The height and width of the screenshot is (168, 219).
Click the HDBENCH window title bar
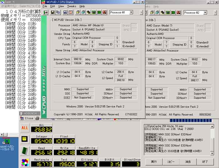pos(30,113)
